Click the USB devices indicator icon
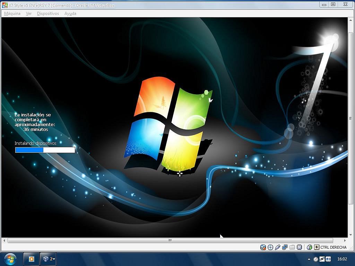The width and height of the screenshot is (355, 266). tap(278, 247)
